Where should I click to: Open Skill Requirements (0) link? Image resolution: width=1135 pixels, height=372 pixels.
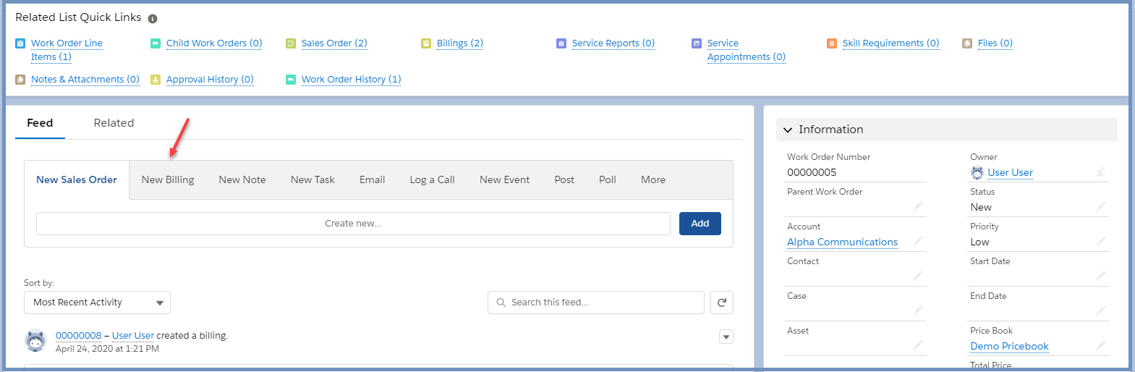890,43
